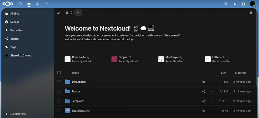
Task: Share the Nextcloud.png file
Action: [x=203, y=111]
